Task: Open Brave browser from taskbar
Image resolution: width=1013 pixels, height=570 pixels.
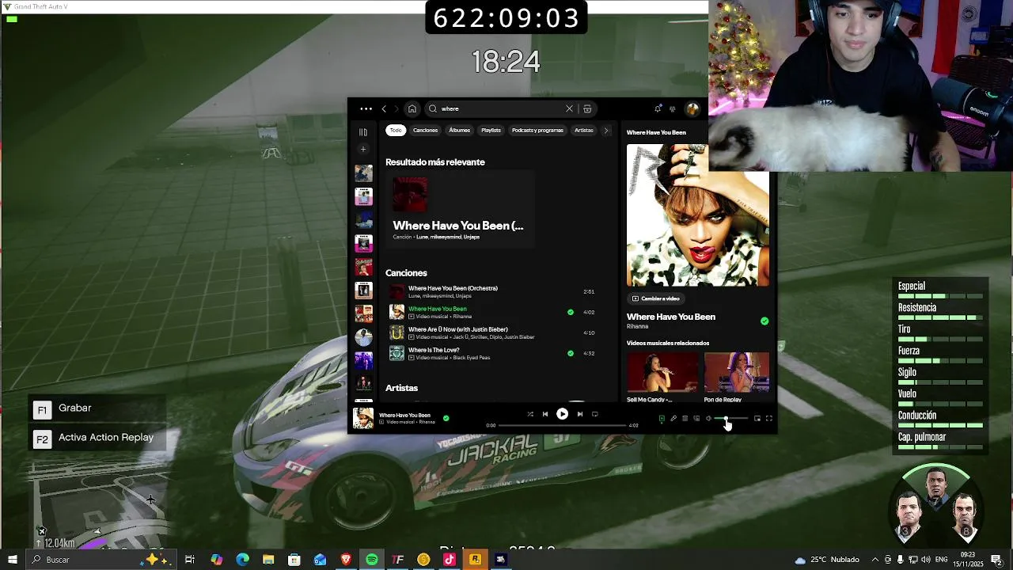Action: click(x=346, y=560)
